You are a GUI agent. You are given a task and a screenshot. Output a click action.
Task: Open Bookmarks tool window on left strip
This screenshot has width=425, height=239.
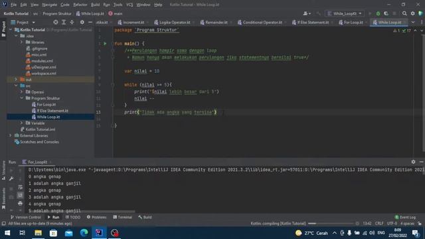coord(3,199)
